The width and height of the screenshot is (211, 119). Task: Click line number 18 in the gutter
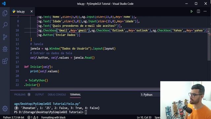coord(17,67)
